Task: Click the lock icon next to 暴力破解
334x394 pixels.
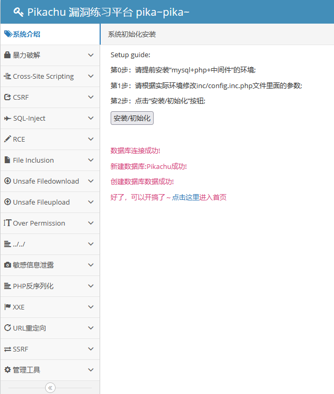Action: point(7,55)
